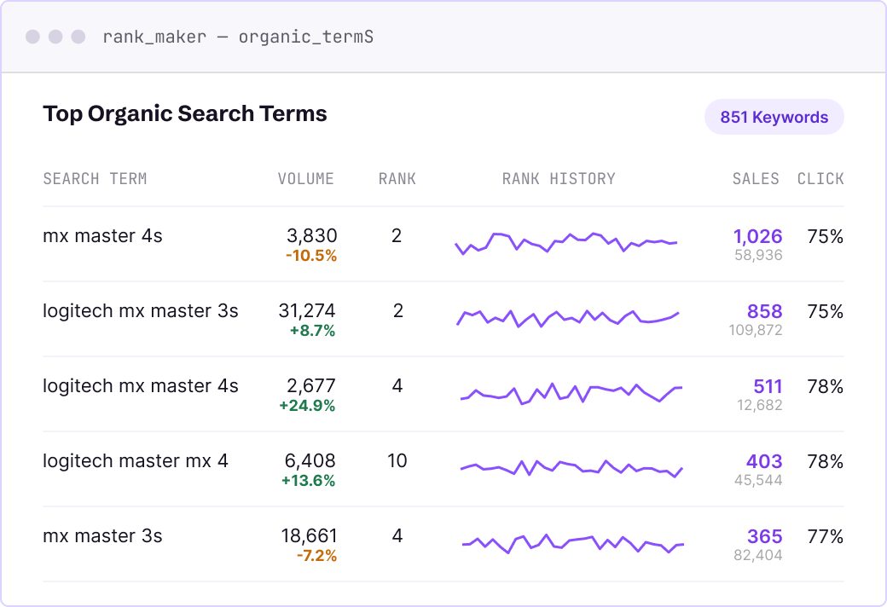This screenshot has width=887, height=607.
Task: Select the 'logitech master mx 4' search term
Action: [136, 461]
